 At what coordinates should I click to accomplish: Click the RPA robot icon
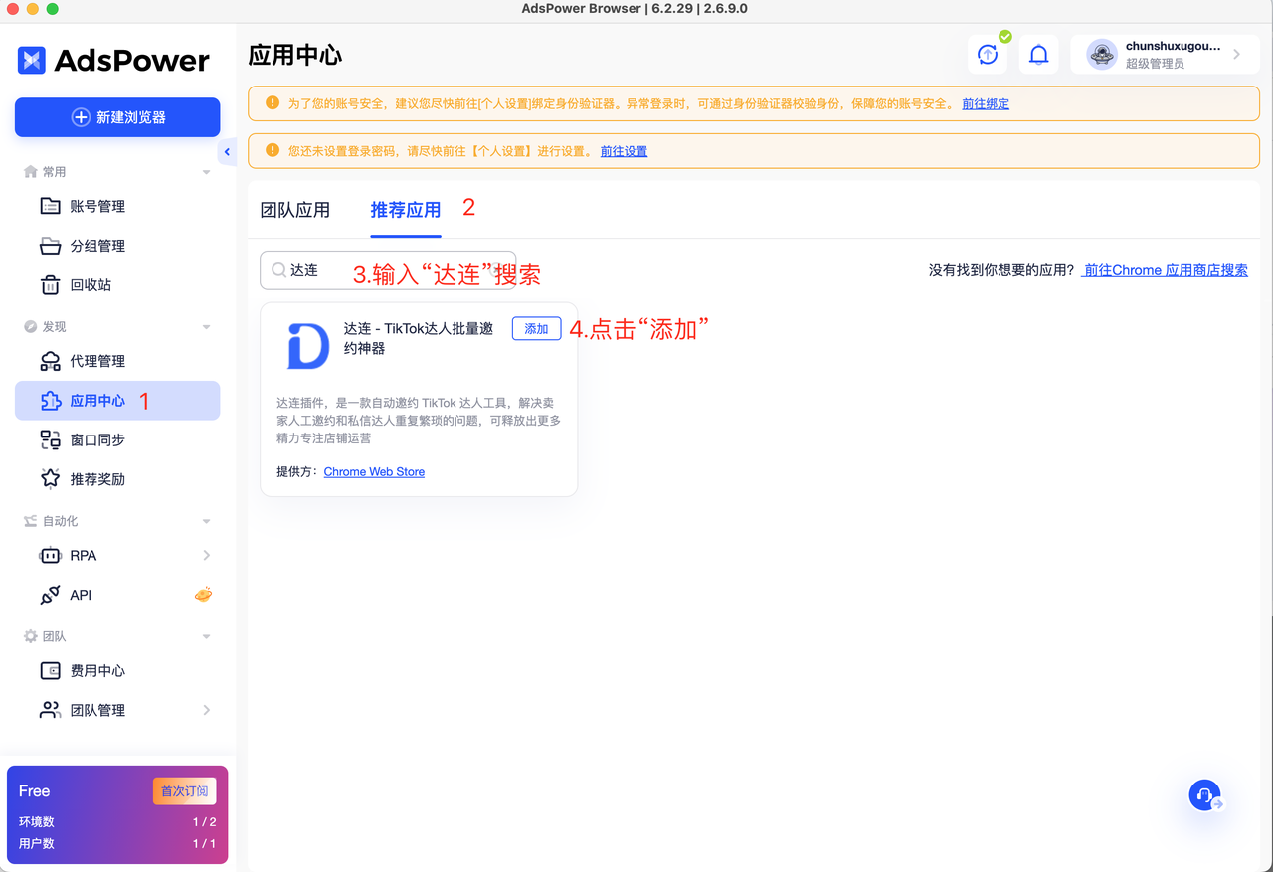click(50, 556)
